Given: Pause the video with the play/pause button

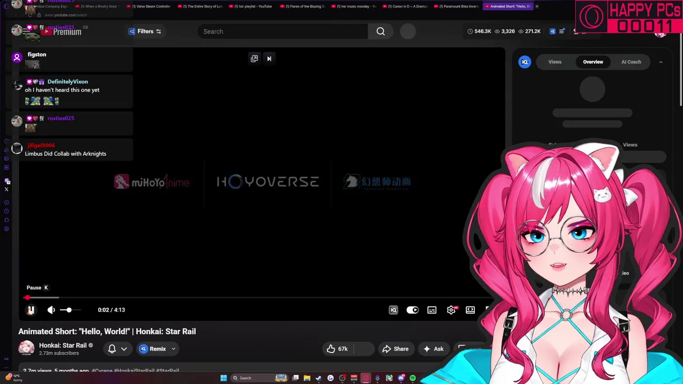Looking at the screenshot, I should click(x=31, y=310).
